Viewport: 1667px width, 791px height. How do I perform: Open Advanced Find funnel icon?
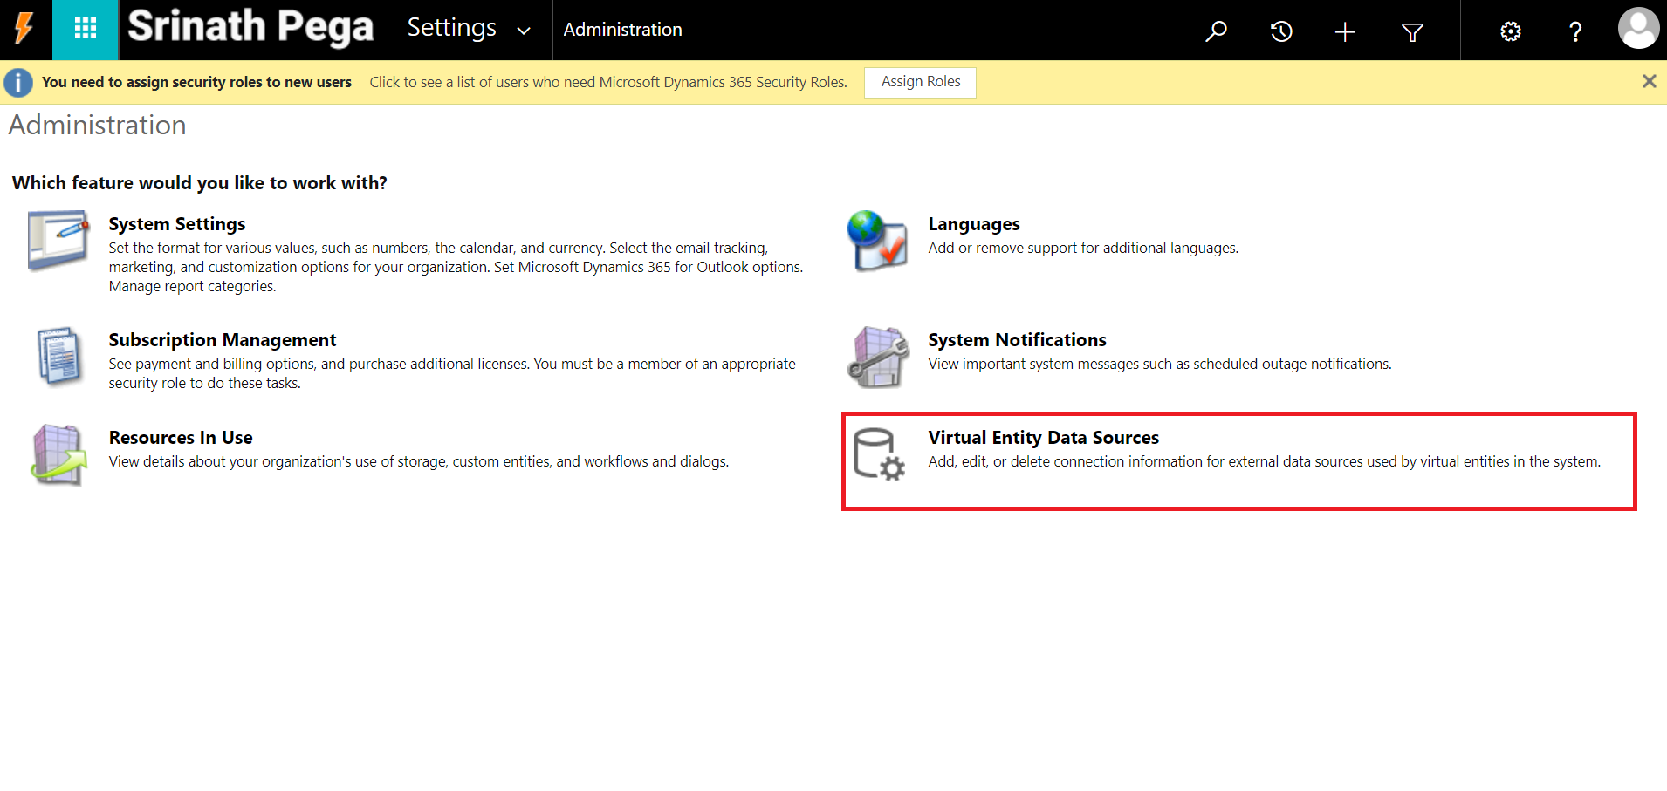point(1412,32)
